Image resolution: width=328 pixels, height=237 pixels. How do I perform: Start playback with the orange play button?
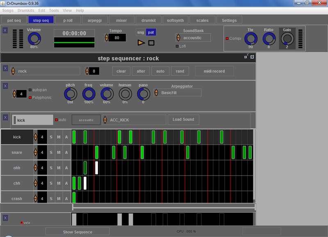[141, 43]
